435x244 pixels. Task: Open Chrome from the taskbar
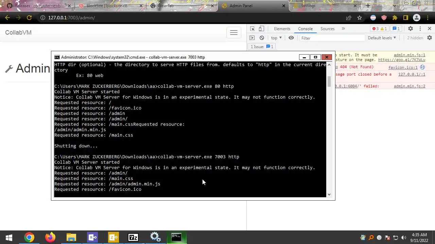pyautogui.click(x=29, y=238)
